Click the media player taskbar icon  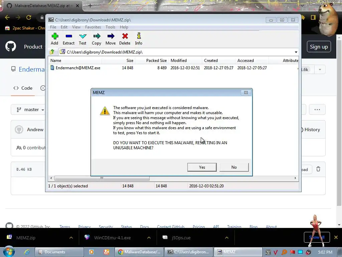point(92,252)
